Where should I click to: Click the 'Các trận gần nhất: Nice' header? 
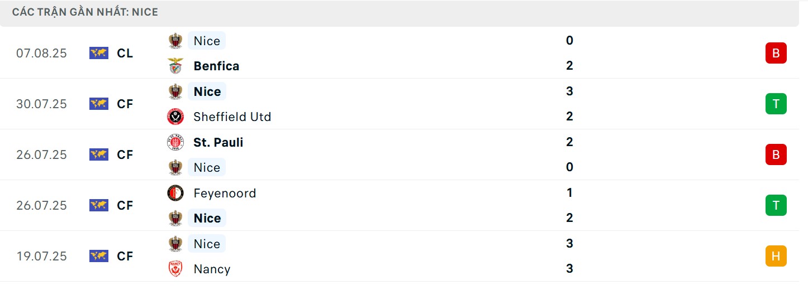(x=85, y=12)
